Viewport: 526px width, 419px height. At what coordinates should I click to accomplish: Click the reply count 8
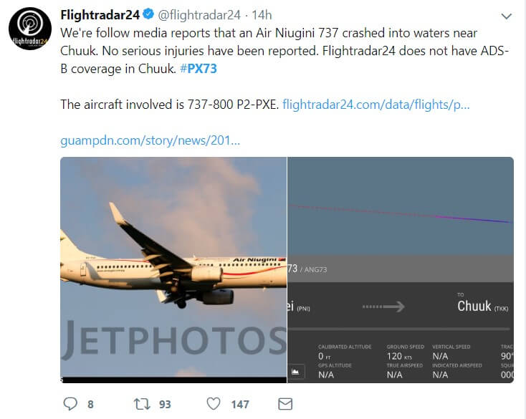coord(90,404)
